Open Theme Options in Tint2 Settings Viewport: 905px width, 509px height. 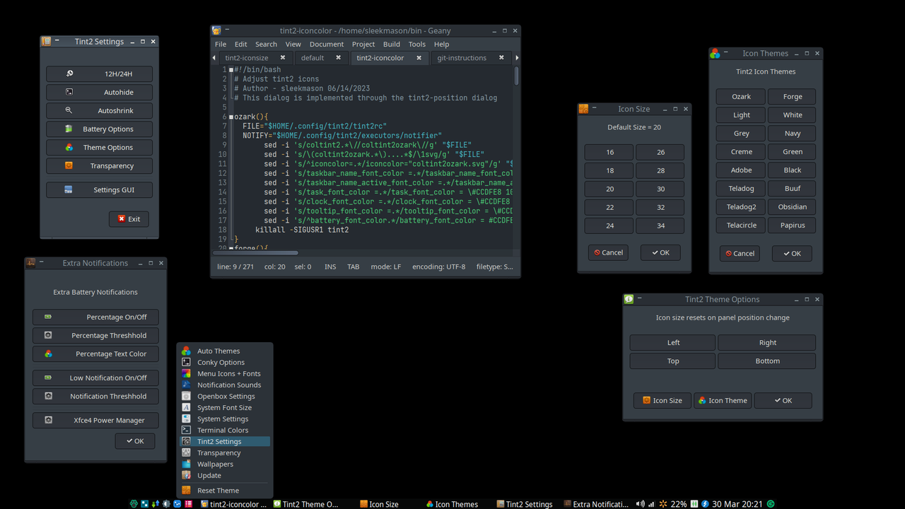pos(99,147)
